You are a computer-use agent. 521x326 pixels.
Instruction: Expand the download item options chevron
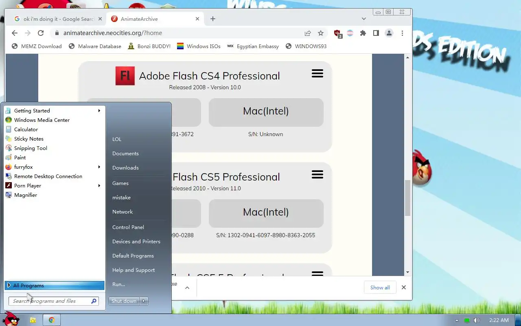click(187, 287)
